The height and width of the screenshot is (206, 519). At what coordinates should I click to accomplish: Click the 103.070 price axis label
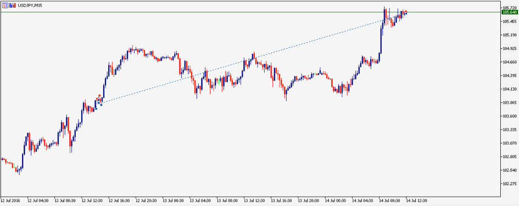point(510,143)
